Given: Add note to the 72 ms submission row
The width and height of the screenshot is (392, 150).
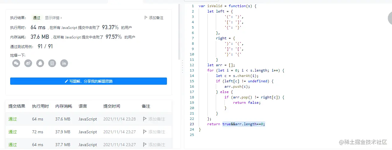Looking at the screenshot, I should click(x=154, y=132).
